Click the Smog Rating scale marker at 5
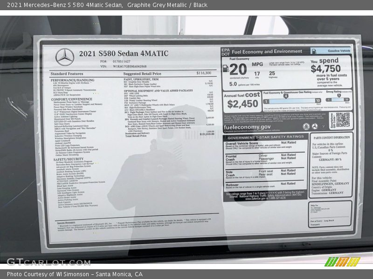The width and height of the screenshot is (373, 279). 339,95
